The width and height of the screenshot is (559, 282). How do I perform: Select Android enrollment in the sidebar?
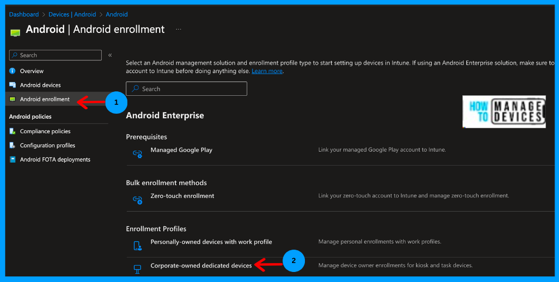click(x=45, y=99)
